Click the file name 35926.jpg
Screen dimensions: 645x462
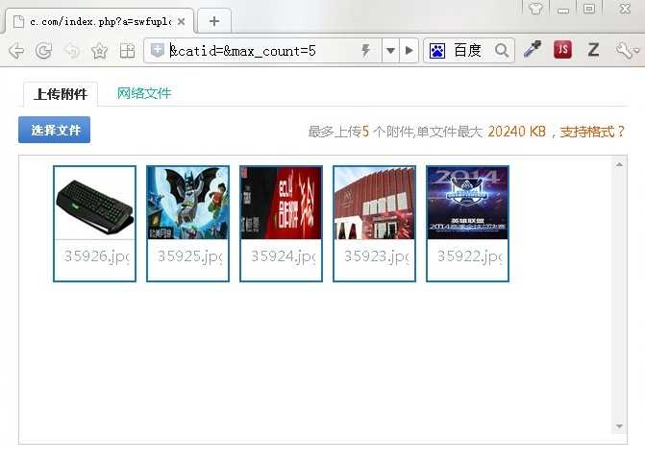(97, 256)
